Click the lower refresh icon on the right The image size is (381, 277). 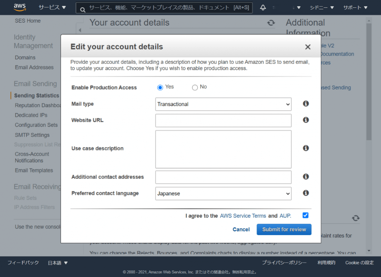pyautogui.click(x=356, y=218)
